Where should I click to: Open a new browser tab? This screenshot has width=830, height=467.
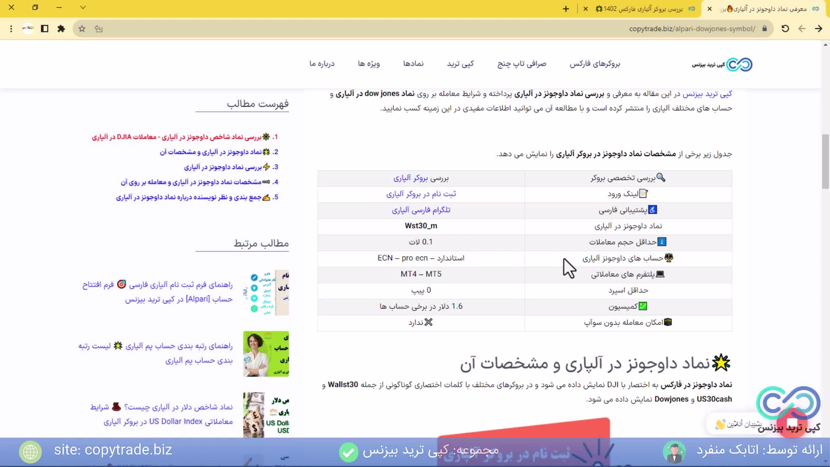pos(566,9)
